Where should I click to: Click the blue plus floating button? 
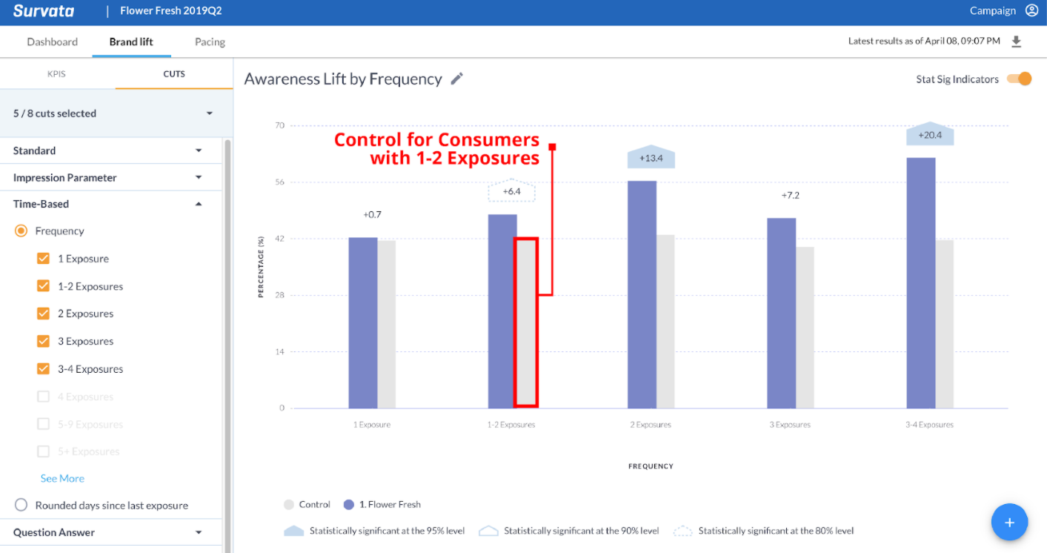tap(1009, 522)
